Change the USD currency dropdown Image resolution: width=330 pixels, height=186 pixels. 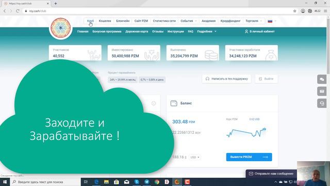195,157
